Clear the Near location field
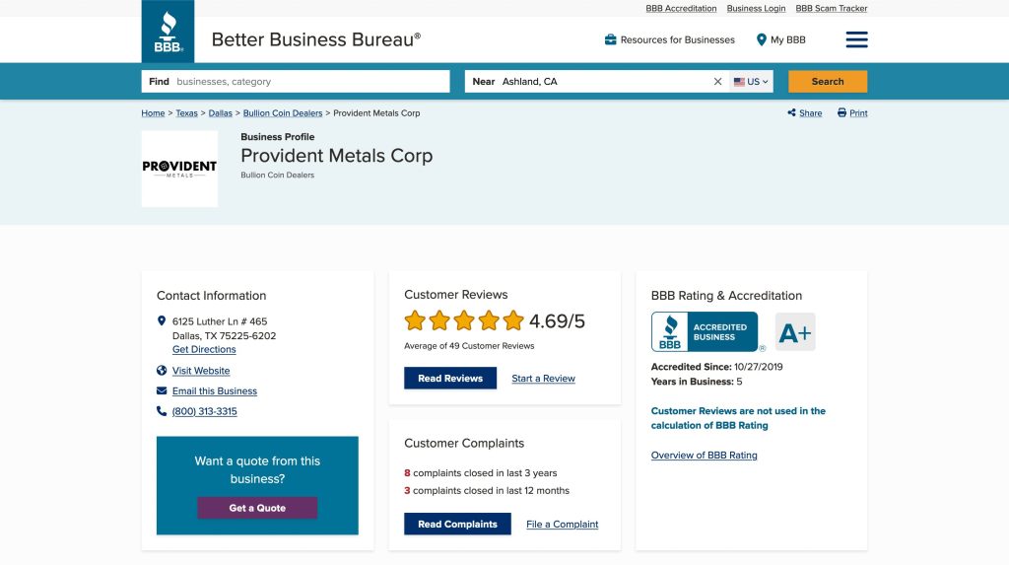The height and width of the screenshot is (565, 1009). click(717, 82)
